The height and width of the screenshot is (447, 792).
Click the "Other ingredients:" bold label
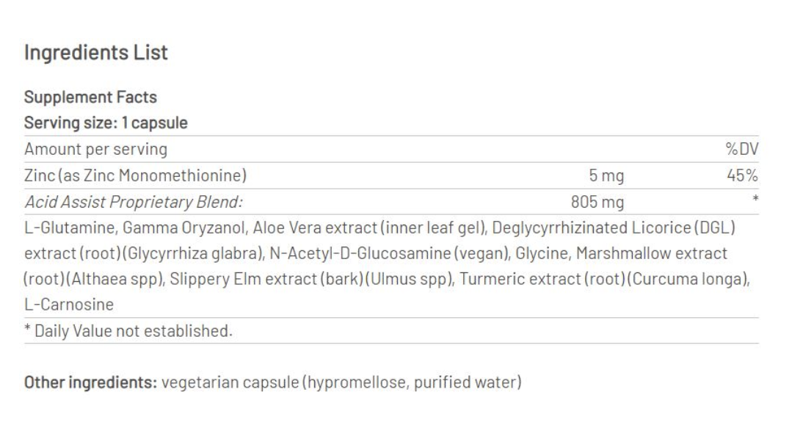tap(90, 382)
